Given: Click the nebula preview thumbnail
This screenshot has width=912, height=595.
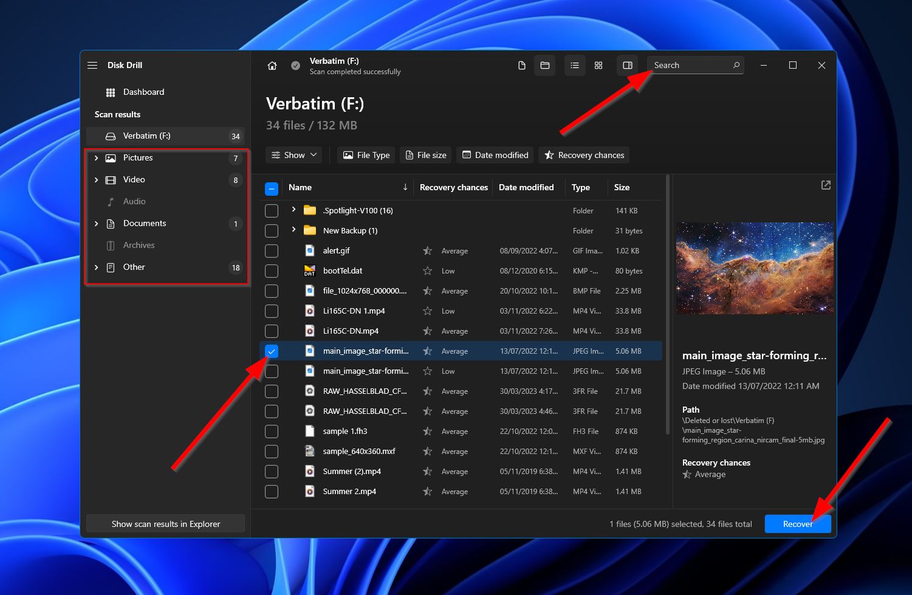Looking at the screenshot, I should coord(755,268).
